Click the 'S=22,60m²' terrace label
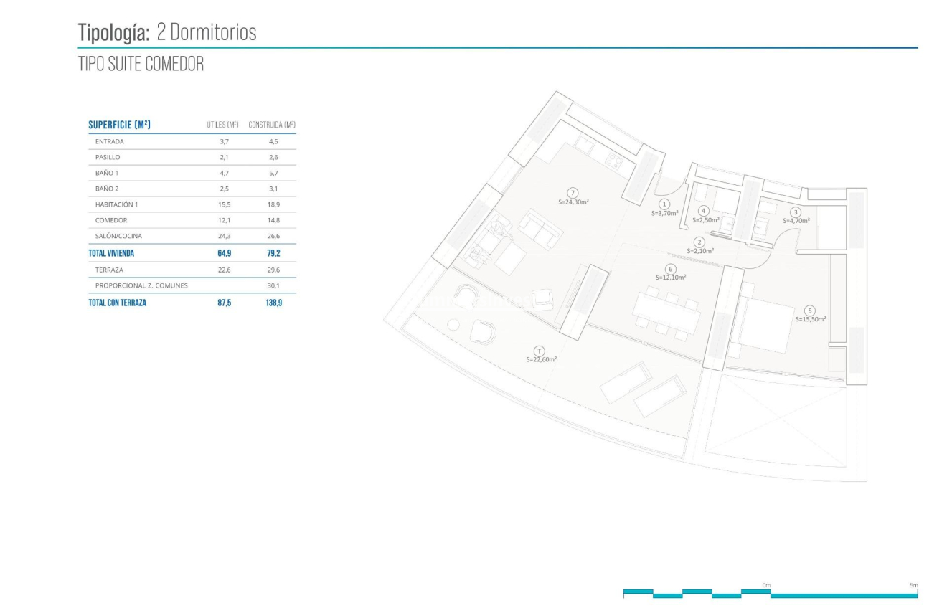 pyautogui.click(x=541, y=360)
